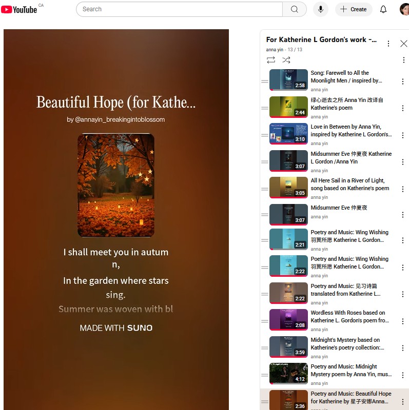Grab the drag handle for All Here Sail video
Screen dimensions: 409x410
point(265,189)
